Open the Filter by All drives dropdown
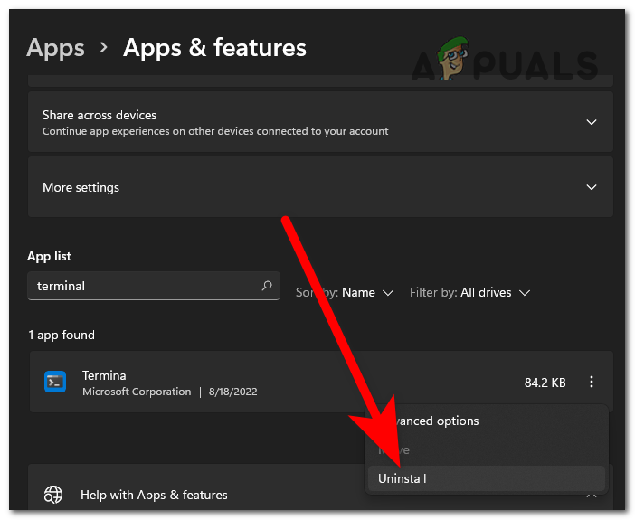Screen dimensions: 635x520 coord(493,293)
